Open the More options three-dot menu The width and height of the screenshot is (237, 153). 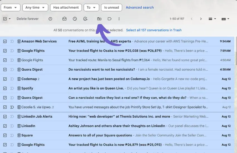[x=119, y=19]
